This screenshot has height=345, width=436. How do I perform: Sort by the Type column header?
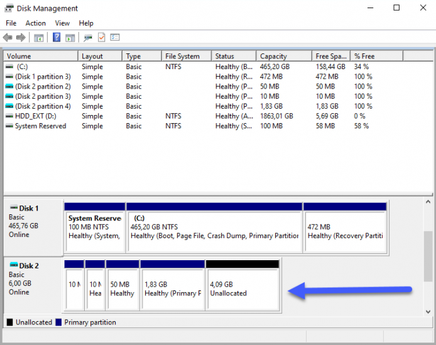click(x=142, y=56)
